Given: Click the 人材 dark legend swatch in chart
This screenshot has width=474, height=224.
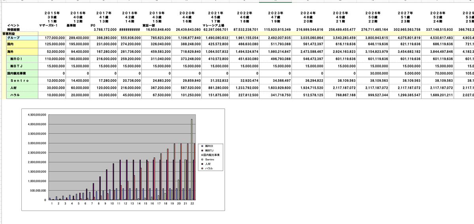Looking at the screenshot, I should point(202,164).
